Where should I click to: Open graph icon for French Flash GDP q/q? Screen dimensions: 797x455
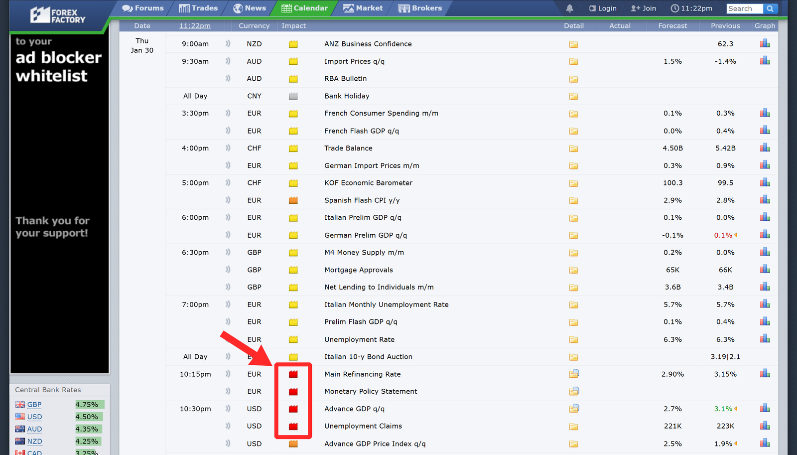(765, 131)
